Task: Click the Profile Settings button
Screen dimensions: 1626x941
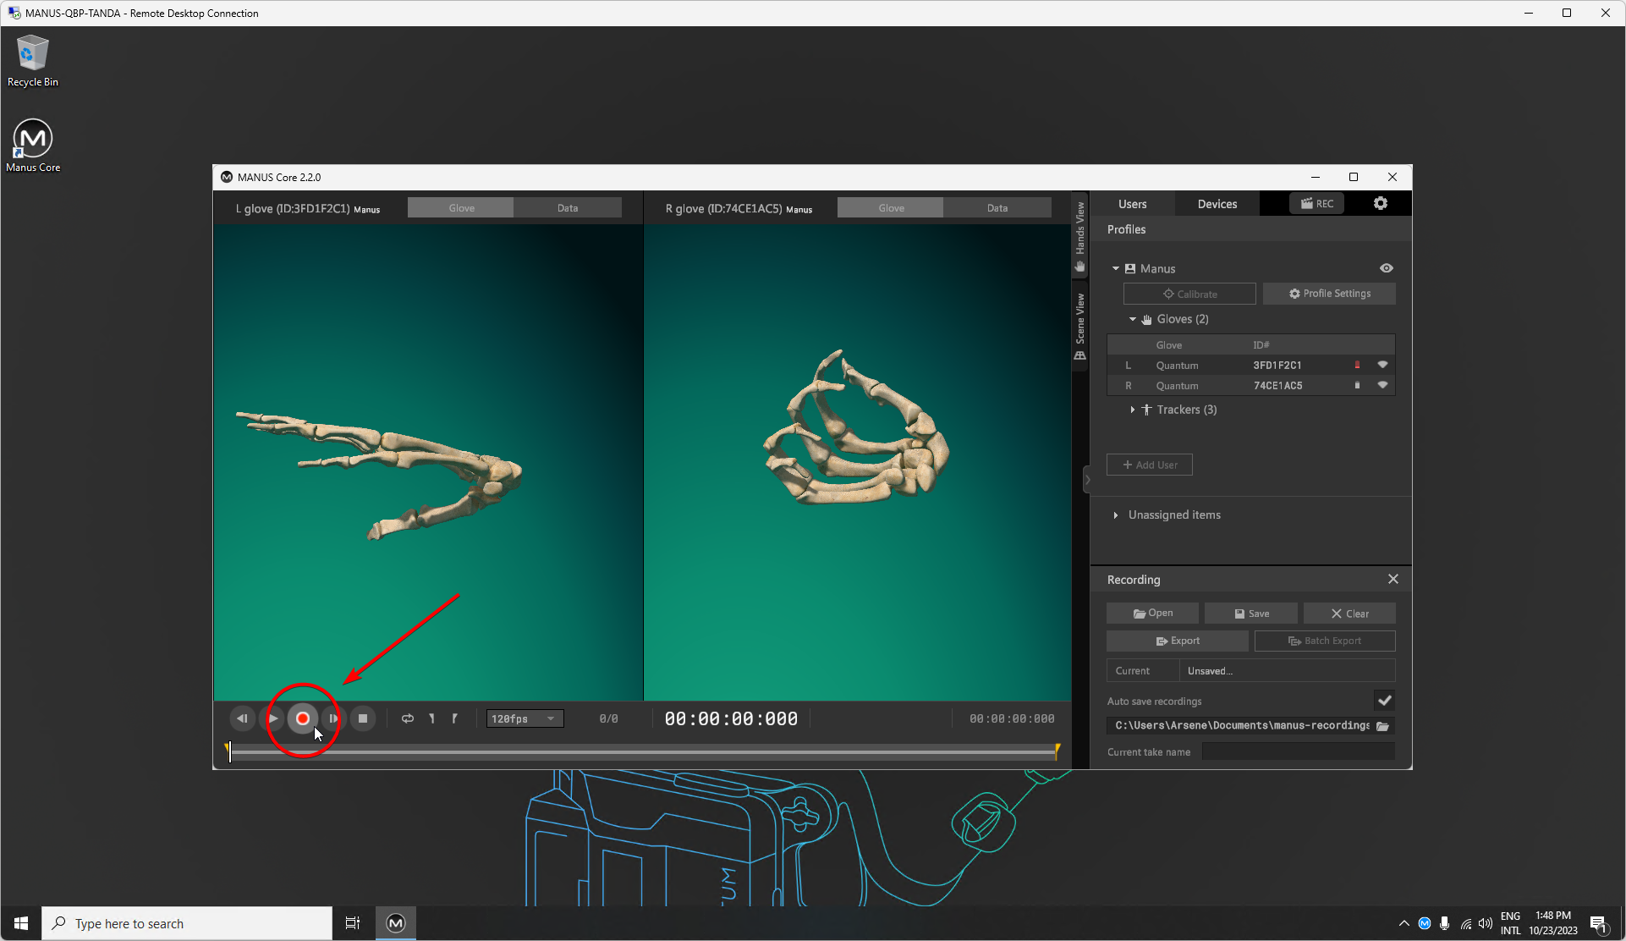Action: click(1329, 294)
